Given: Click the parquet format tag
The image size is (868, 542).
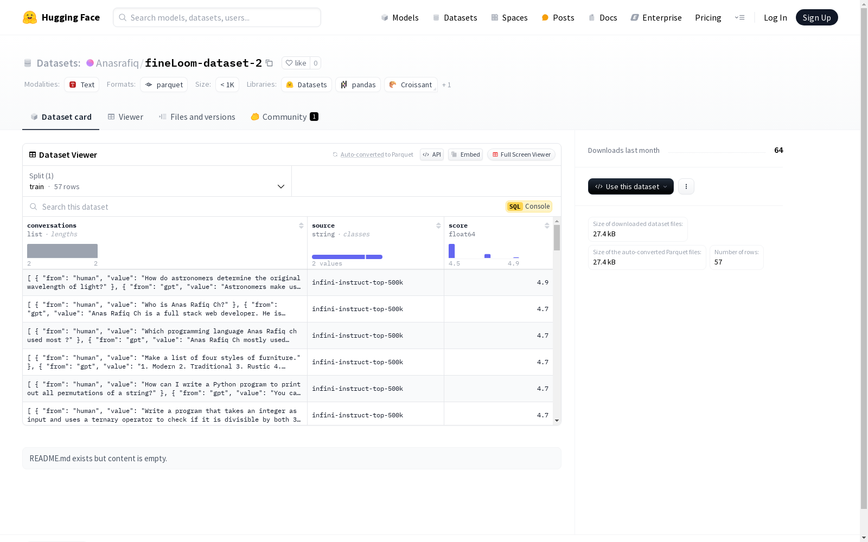Looking at the screenshot, I should tap(164, 85).
